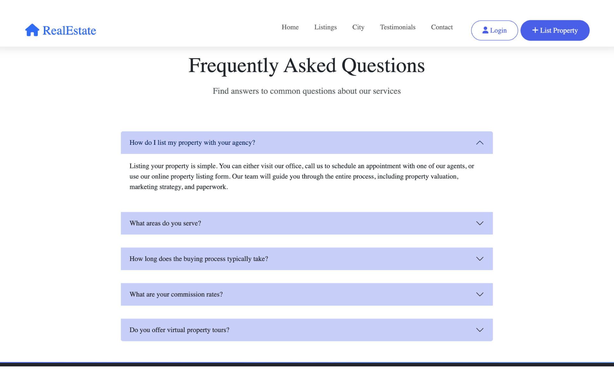
Task: Click chevron beside commission rates question
Action: tap(480, 294)
